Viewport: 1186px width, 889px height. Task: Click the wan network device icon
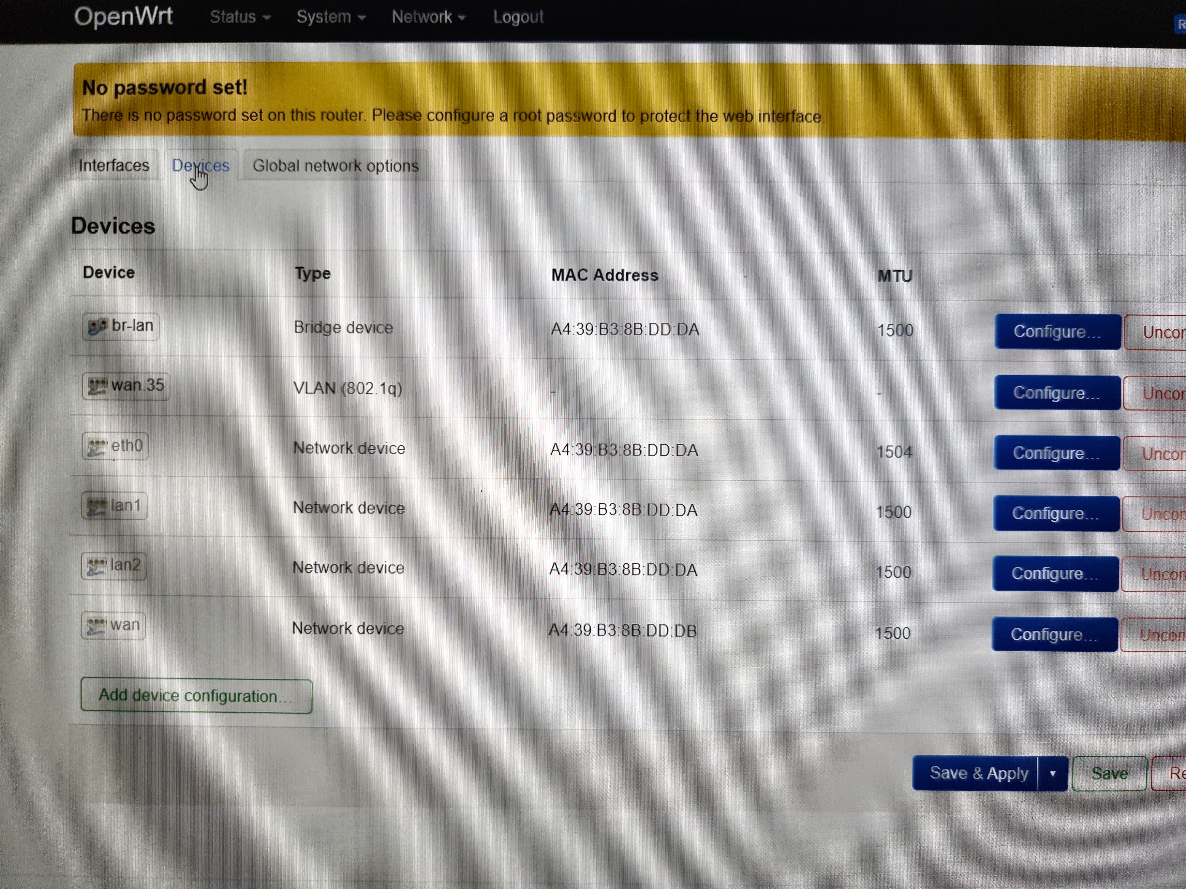click(96, 626)
